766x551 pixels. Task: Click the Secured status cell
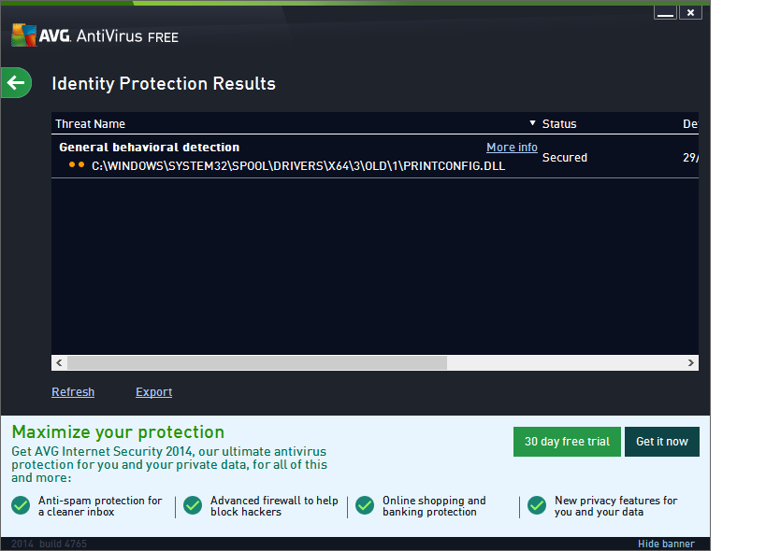pyautogui.click(x=564, y=158)
